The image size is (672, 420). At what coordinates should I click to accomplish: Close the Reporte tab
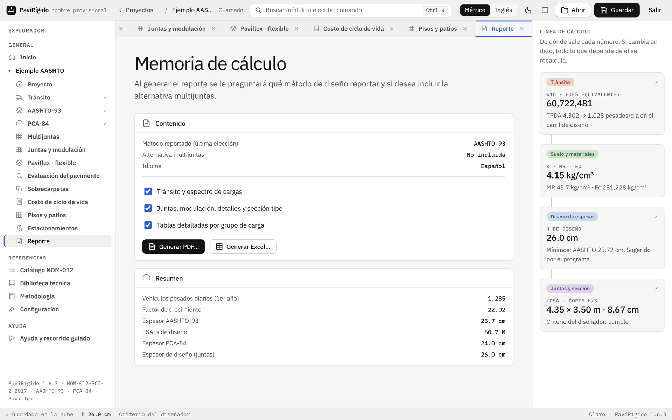tap(522, 29)
